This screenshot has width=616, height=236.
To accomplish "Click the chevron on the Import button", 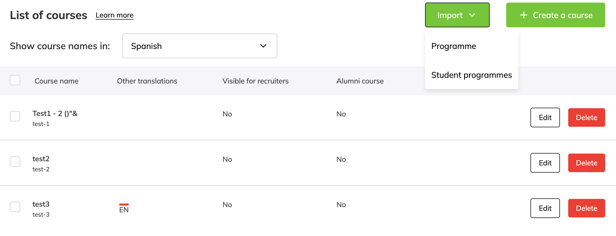I will tap(472, 15).
